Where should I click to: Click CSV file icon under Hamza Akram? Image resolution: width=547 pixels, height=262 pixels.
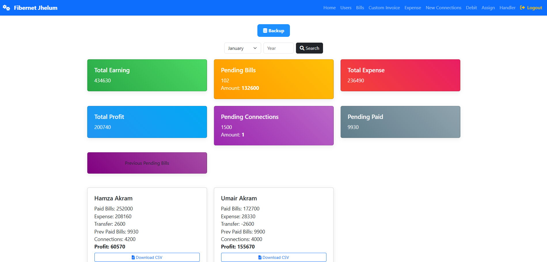pos(133,257)
